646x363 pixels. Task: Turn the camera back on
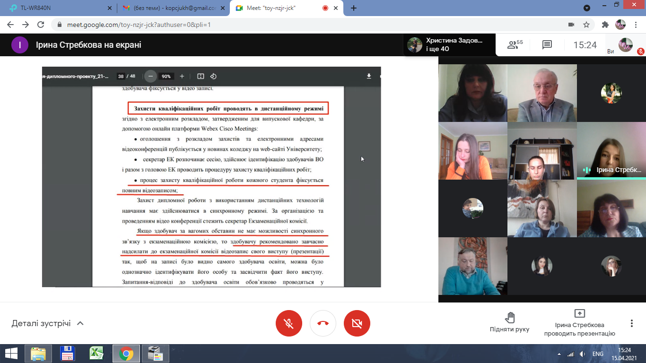pyautogui.click(x=357, y=323)
